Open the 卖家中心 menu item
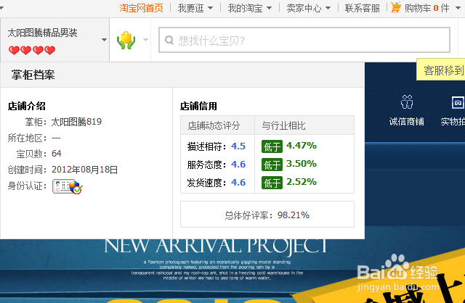The image size is (465, 303). (x=304, y=8)
